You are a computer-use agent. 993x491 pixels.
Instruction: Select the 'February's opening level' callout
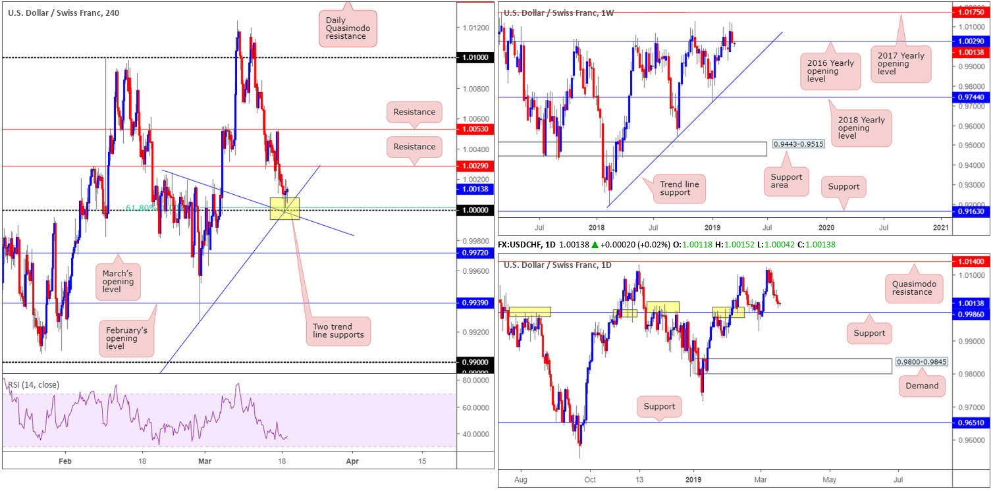click(127, 338)
